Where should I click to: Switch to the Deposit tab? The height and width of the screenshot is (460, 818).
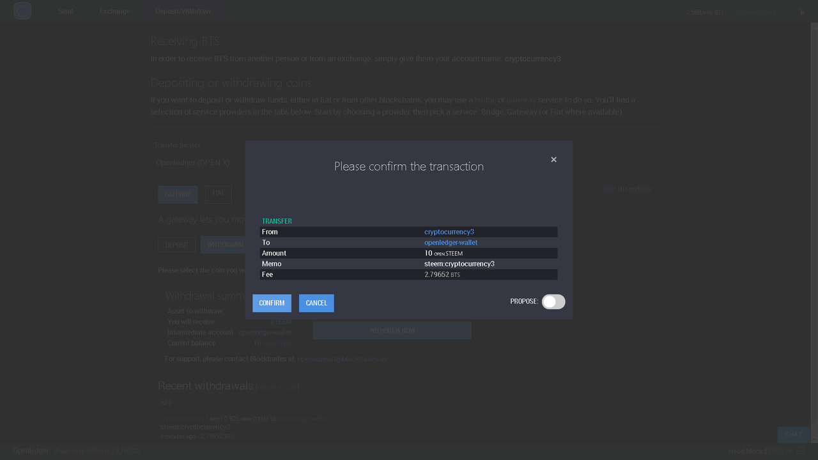click(177, 245)
